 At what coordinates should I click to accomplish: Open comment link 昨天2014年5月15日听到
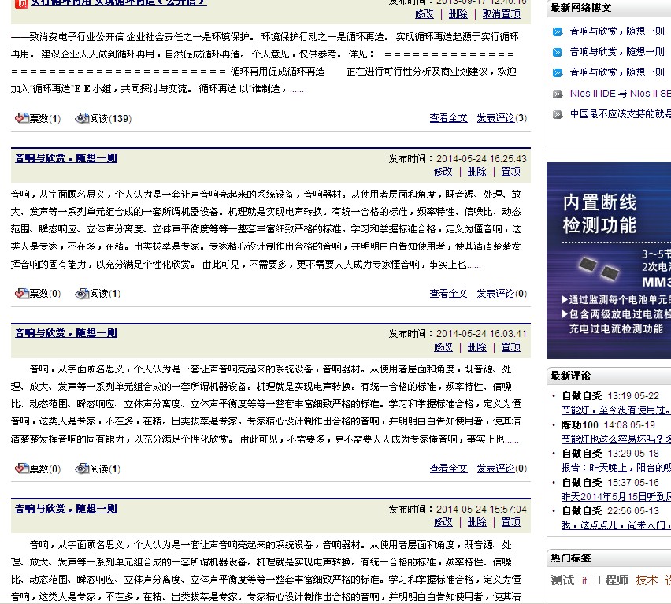click(x=616, y=497)
